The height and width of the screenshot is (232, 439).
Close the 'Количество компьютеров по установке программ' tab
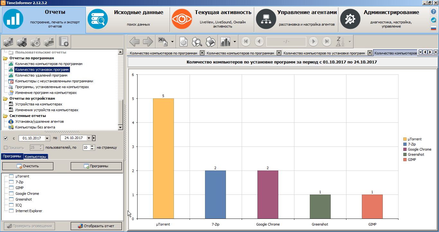(370, 53)
